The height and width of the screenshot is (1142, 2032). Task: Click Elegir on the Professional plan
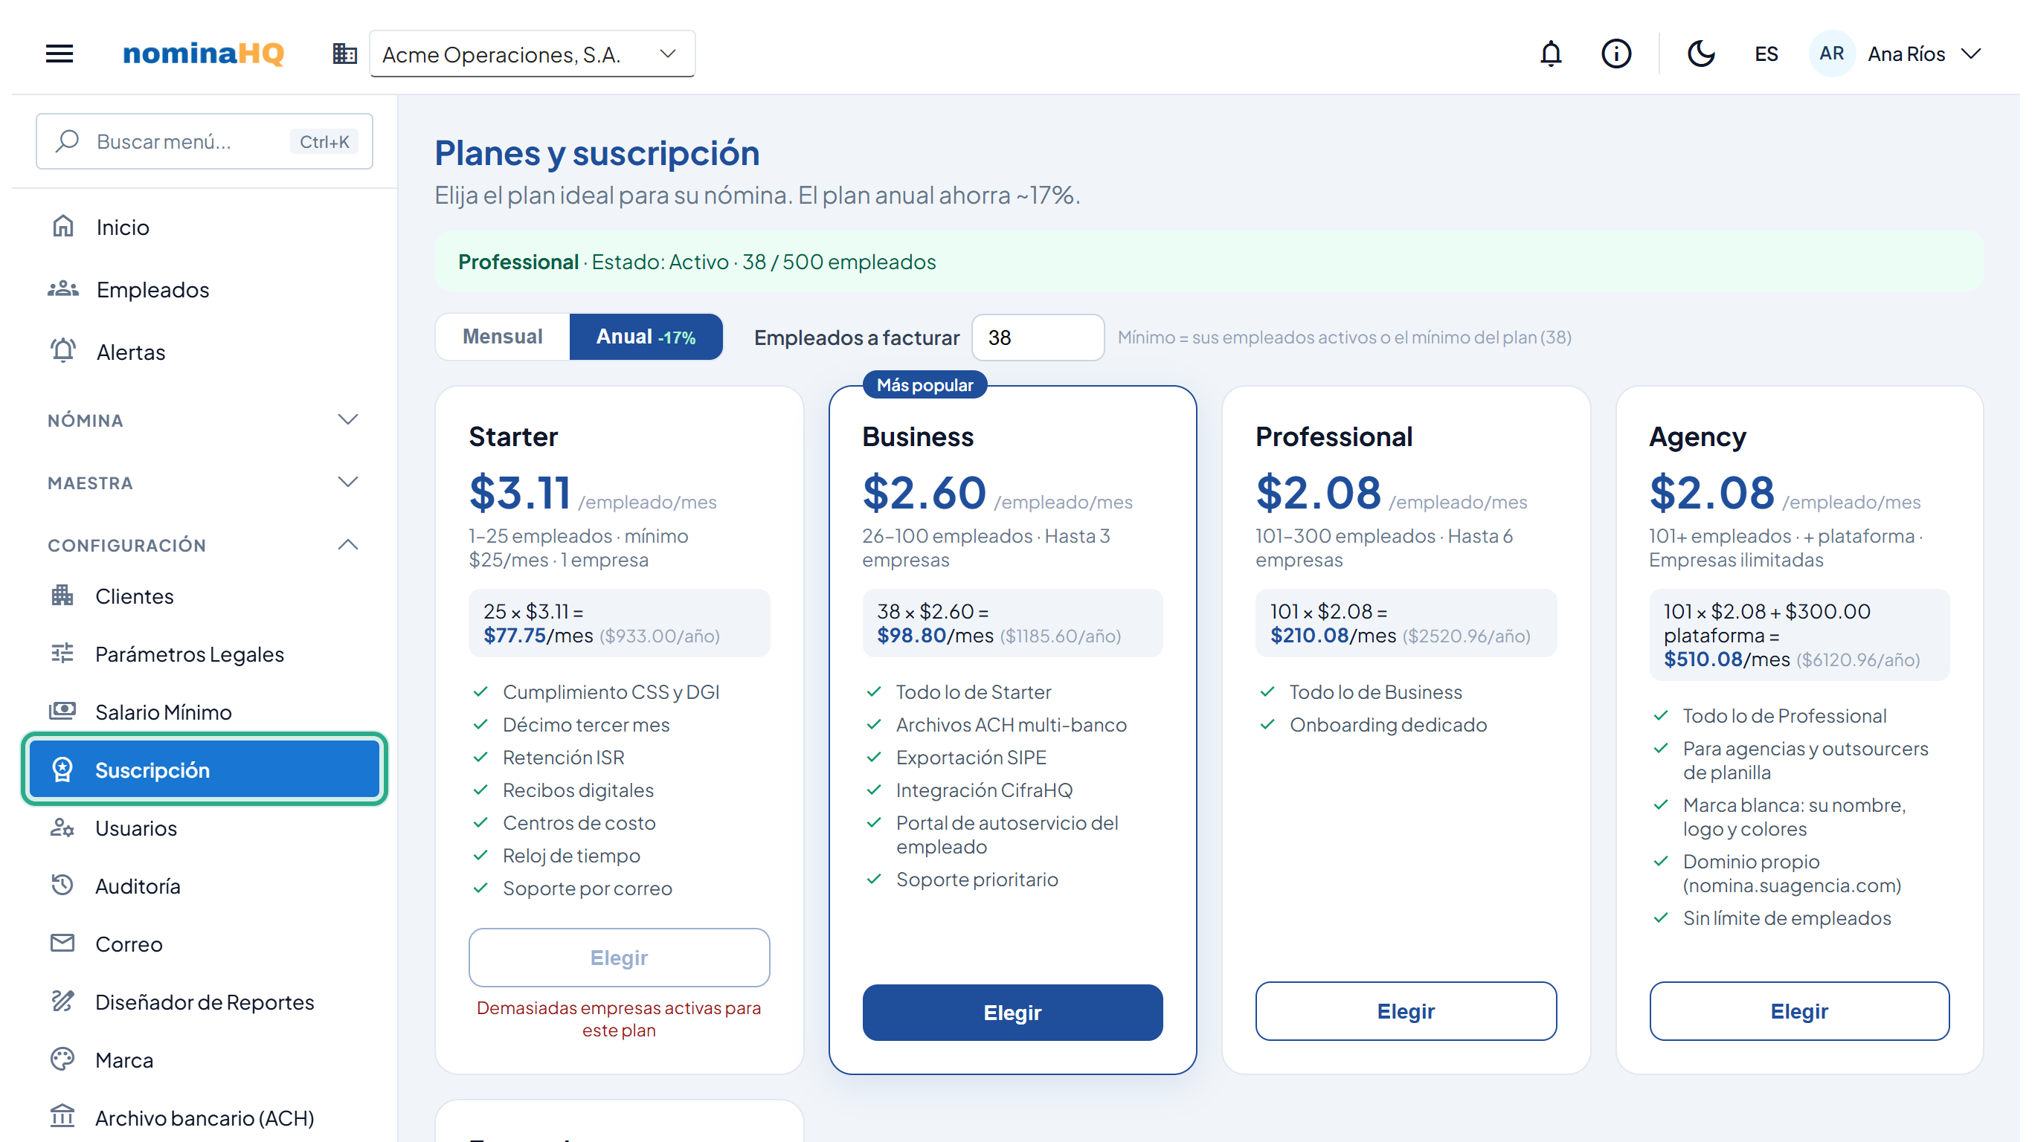[1406, 1011]
